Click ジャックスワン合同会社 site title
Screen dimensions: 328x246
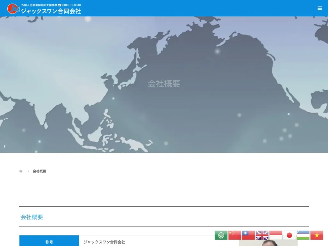[x=51, y=11]
